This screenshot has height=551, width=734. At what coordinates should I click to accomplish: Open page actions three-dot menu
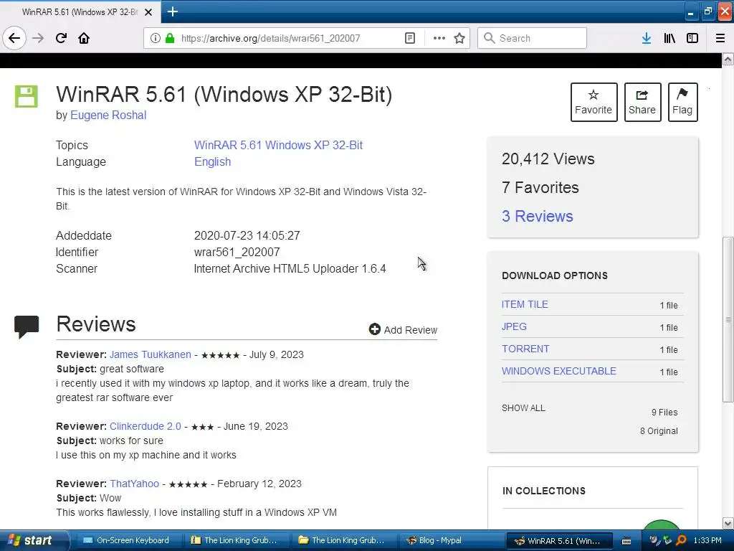(439, 38)
